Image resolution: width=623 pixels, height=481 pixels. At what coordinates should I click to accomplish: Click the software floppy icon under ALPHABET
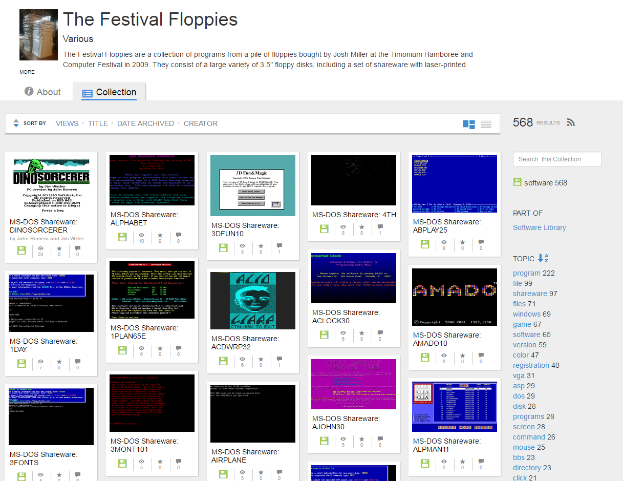123,237
